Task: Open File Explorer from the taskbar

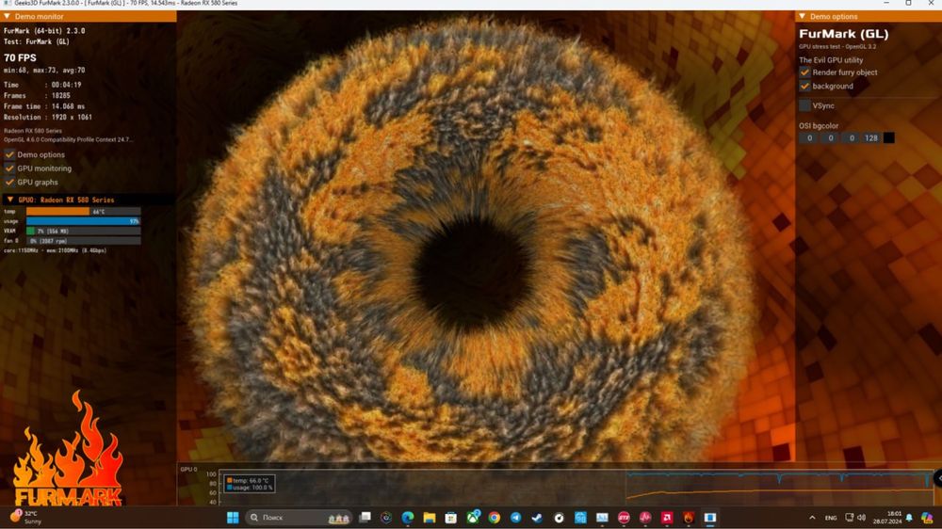Action: coord(430,517)
